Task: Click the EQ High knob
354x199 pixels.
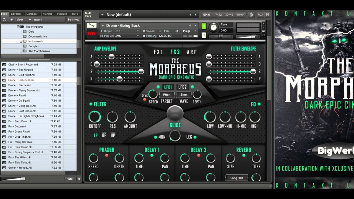Action: 255,117
